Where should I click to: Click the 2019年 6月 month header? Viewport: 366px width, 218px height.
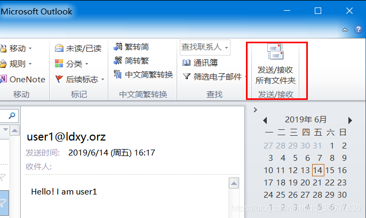(306, 120)
